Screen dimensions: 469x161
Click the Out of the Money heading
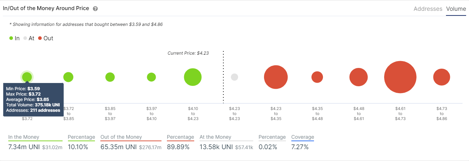click(121, 137)
